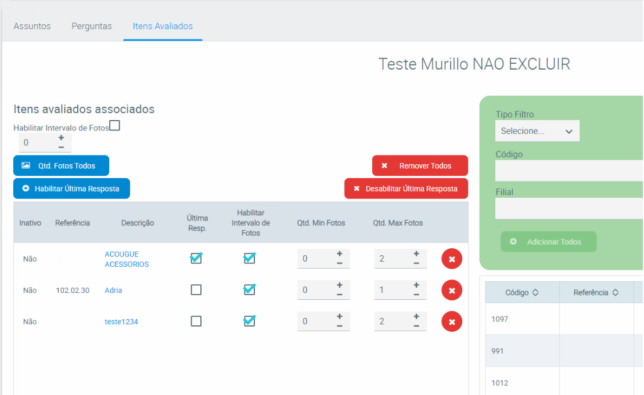Uncheck Última Resp. for ACOUGUE ACESSORIOS
This screenshot has width=644, height=395.
(196, 259)
